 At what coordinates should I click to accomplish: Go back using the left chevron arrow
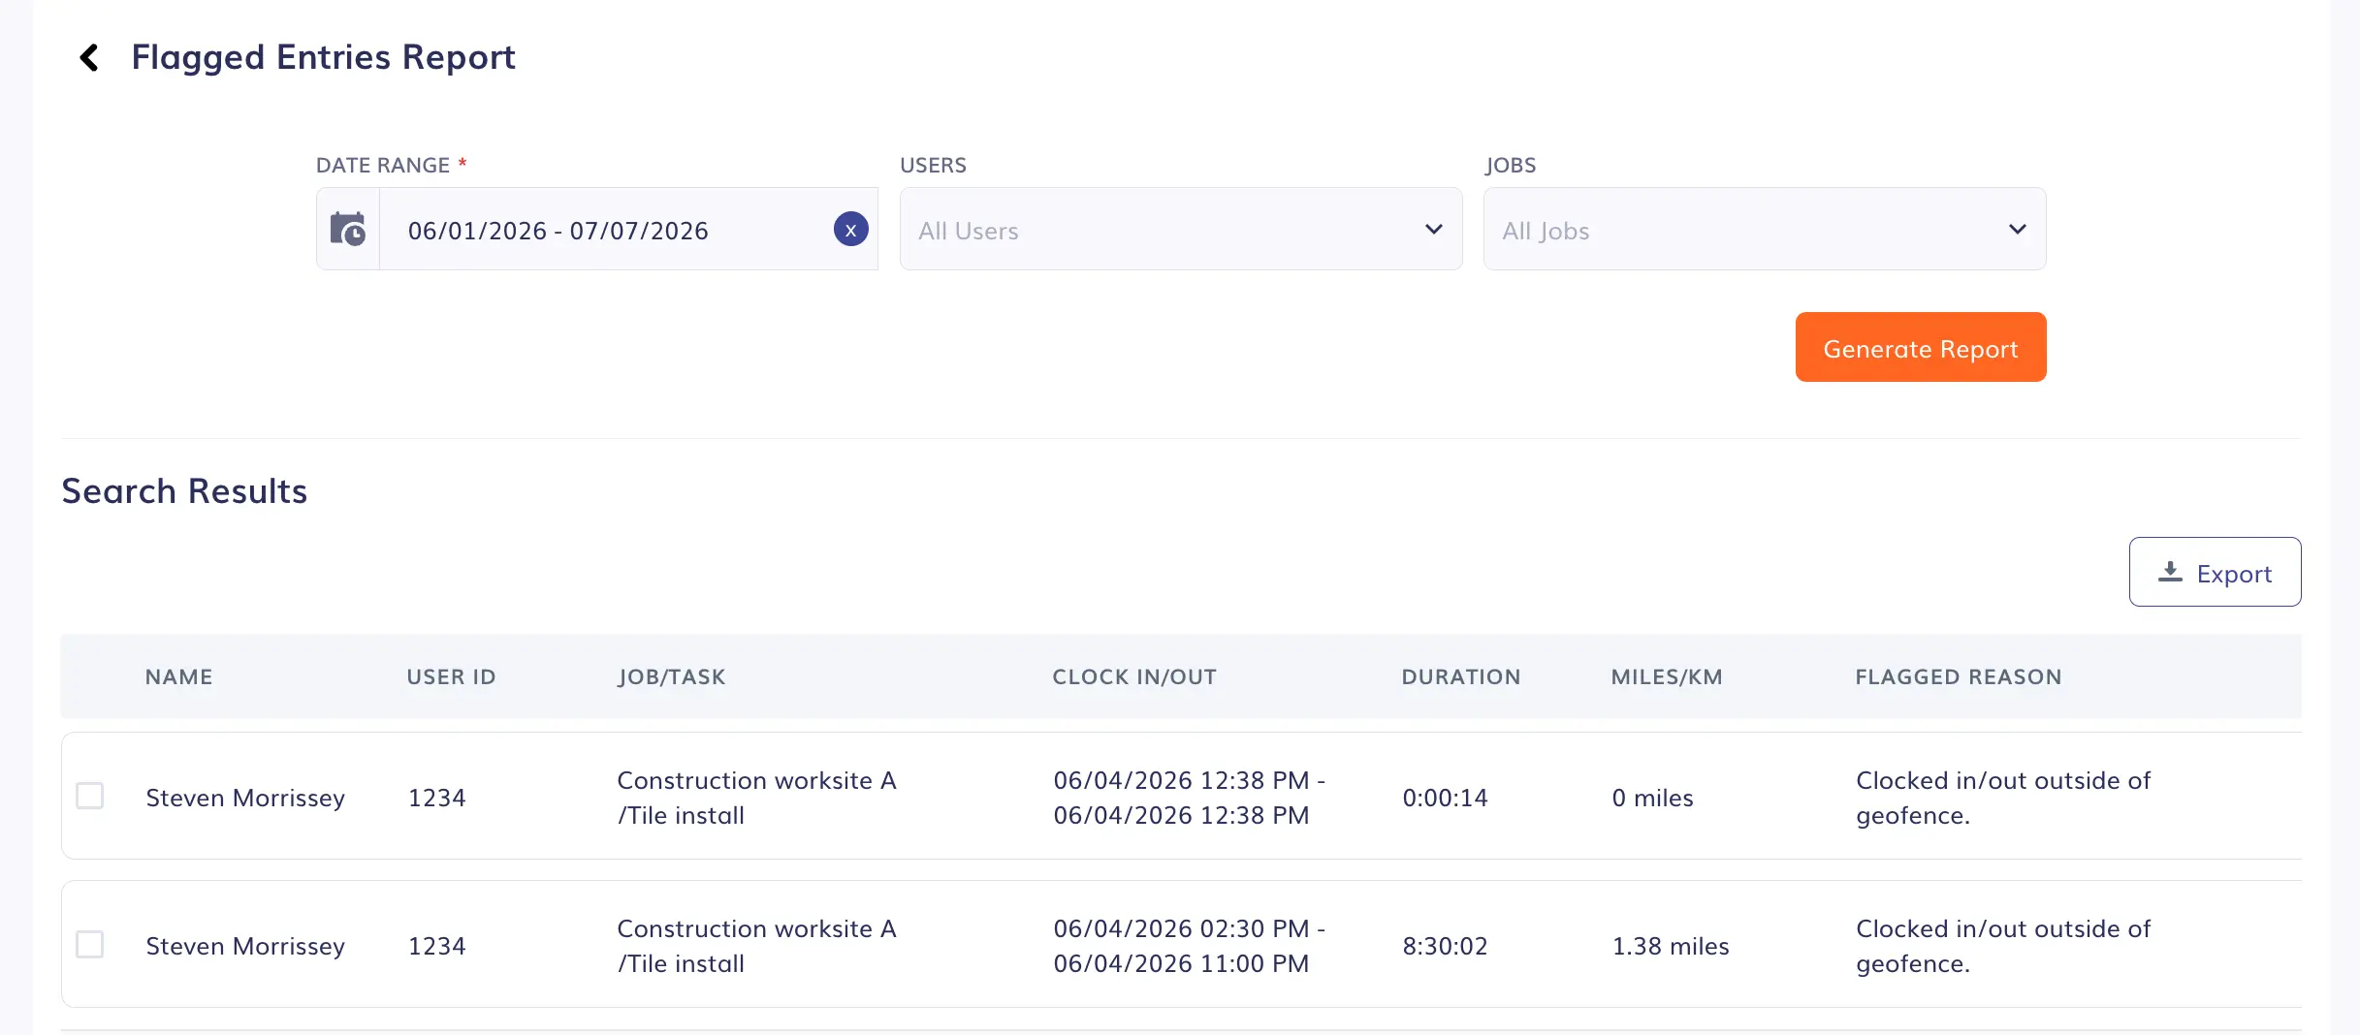click(x=89, y=57)
